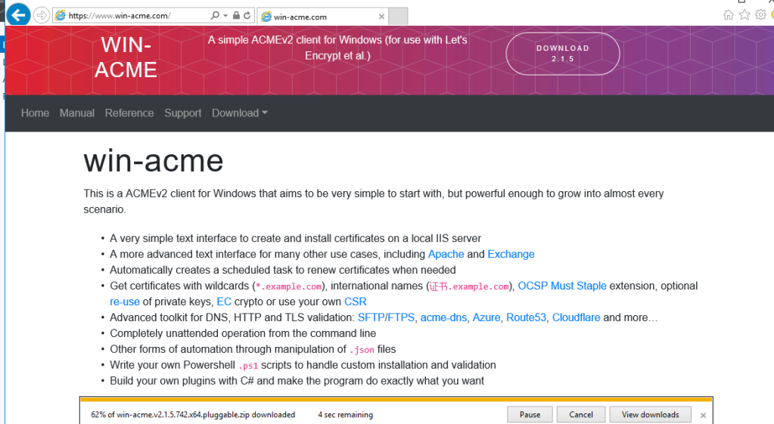
Task: Open the Reference nav item
Action: [x=129, y=113]
